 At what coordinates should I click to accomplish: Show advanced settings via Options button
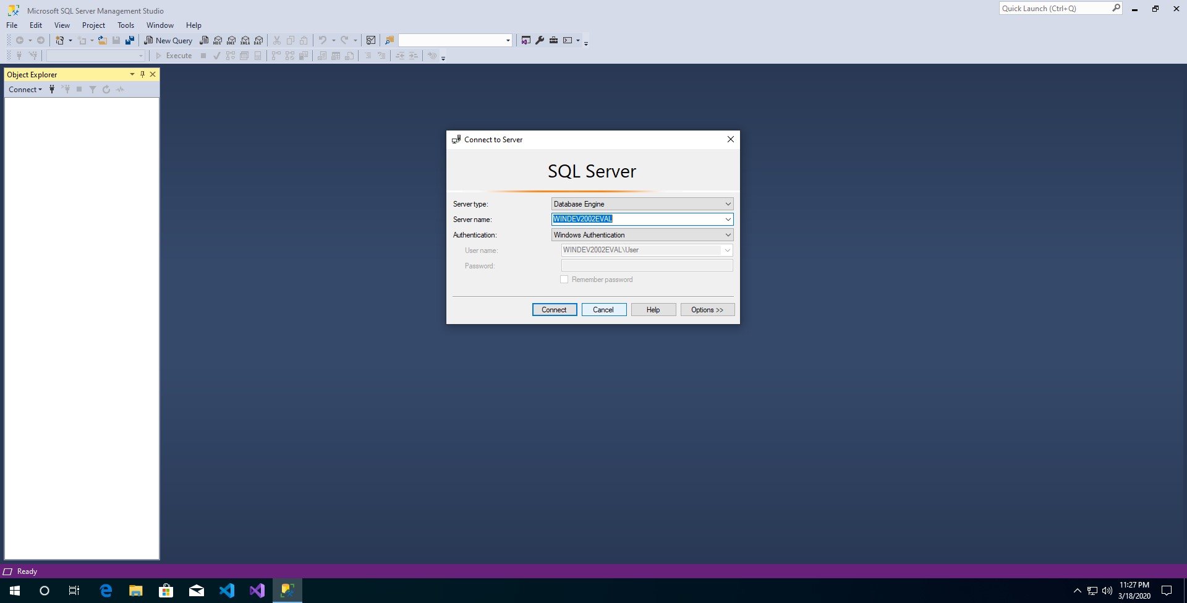(707, 309)
